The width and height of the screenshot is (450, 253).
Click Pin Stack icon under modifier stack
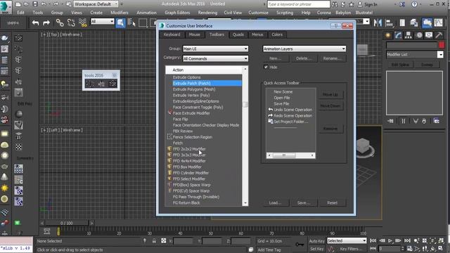coord(391,121)
